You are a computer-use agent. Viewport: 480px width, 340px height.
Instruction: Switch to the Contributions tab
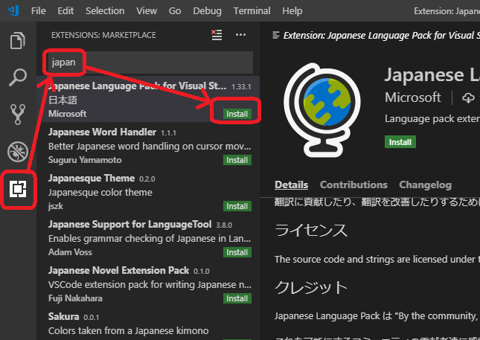click(353, 185)
